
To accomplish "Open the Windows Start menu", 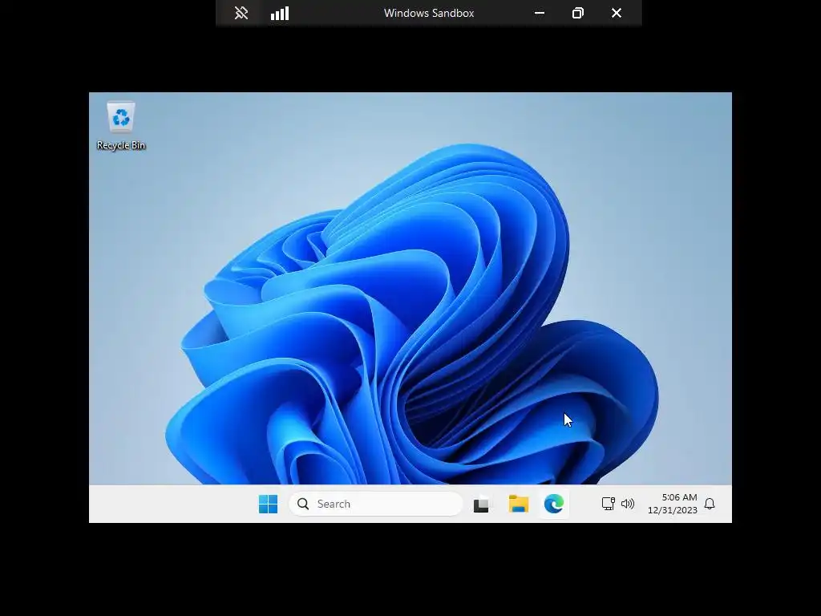I will coord(268,504).
